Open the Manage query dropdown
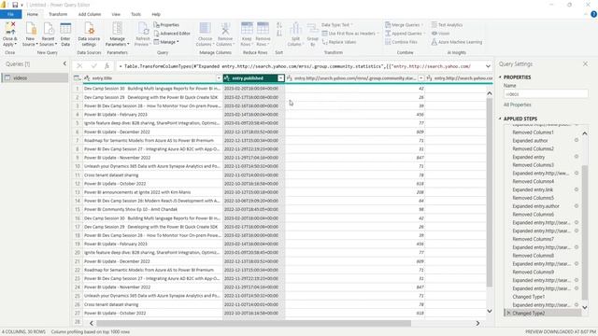This screenshot has height=336, width=598. [x=166, y=42]
